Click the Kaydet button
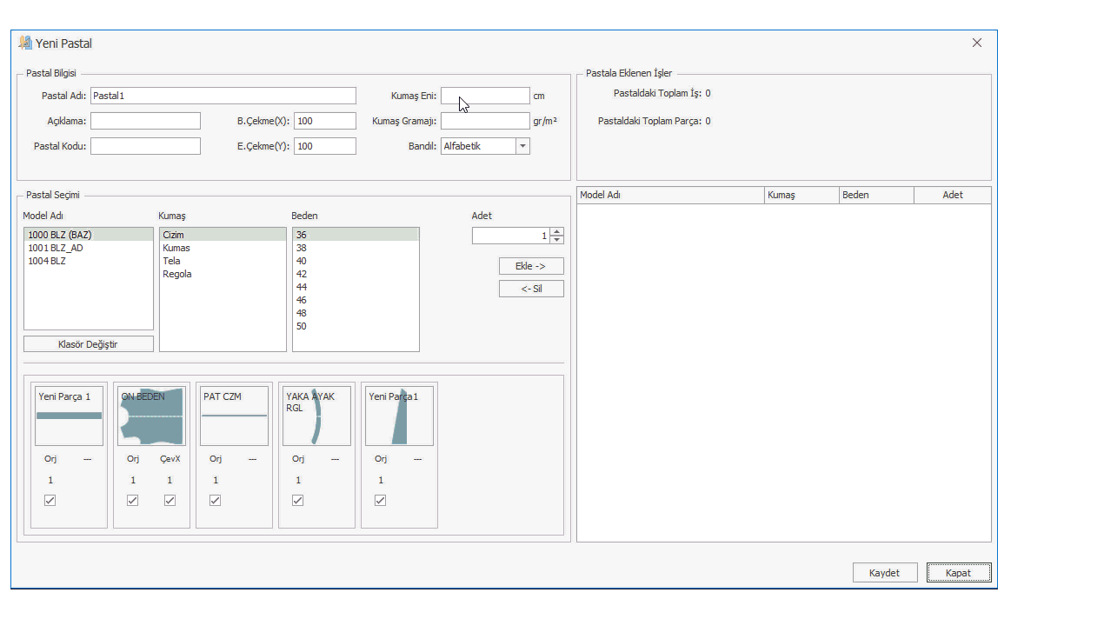The image size is (1104, 619). pos(884,573)
